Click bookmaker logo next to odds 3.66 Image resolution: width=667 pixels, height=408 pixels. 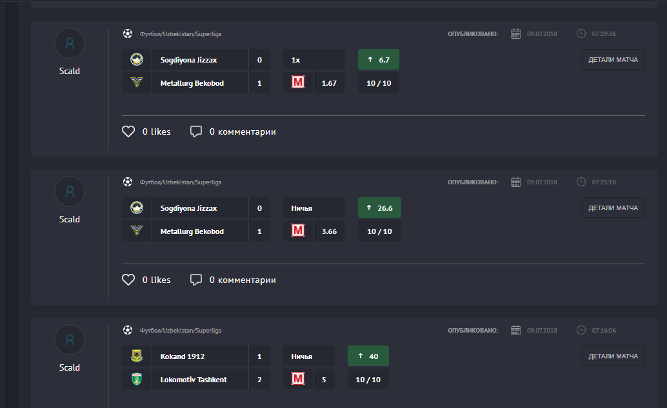[x=297, y=231]
